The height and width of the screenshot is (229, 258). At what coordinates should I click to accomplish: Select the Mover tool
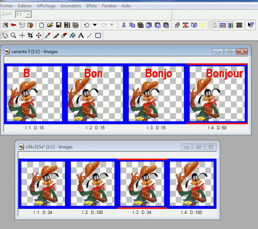click(x=39, y=36)
